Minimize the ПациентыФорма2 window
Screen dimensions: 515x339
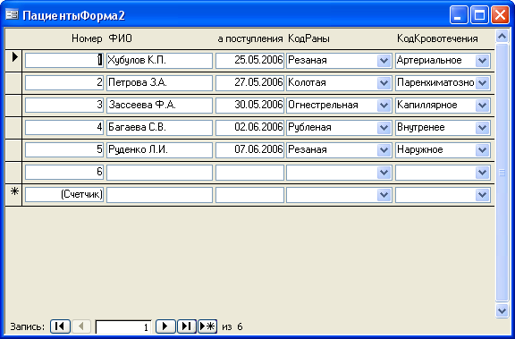[x=459, y=15]
